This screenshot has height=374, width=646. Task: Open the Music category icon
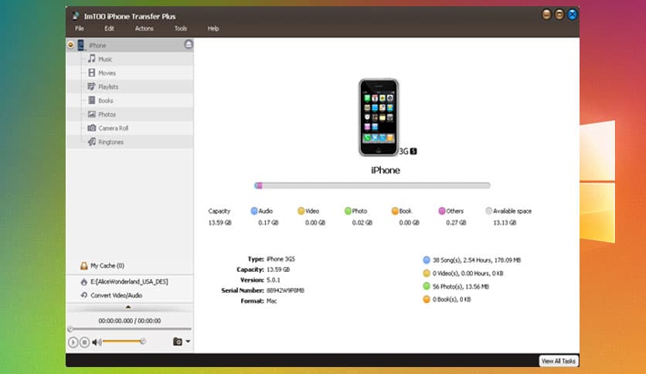tap(91, 59)
